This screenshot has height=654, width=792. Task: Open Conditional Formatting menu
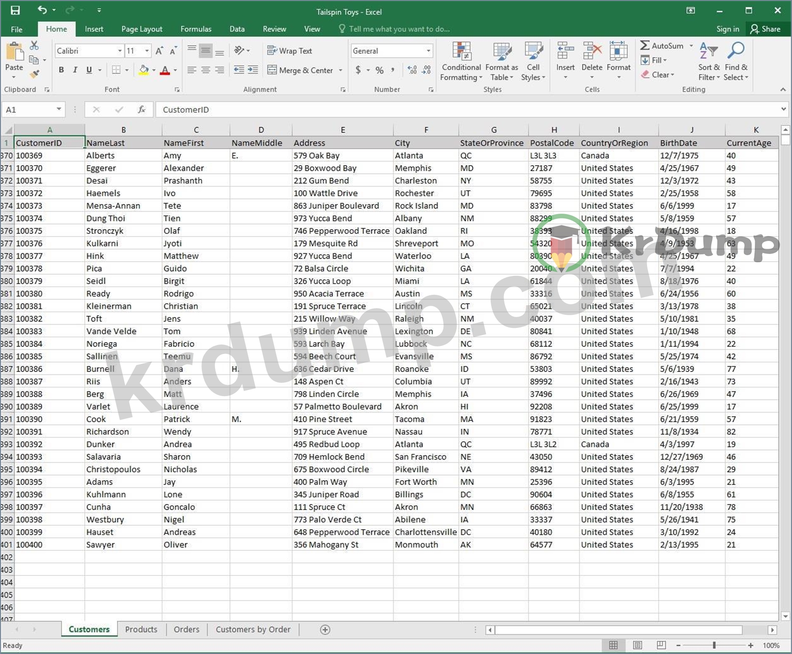(x=461, y=62)
